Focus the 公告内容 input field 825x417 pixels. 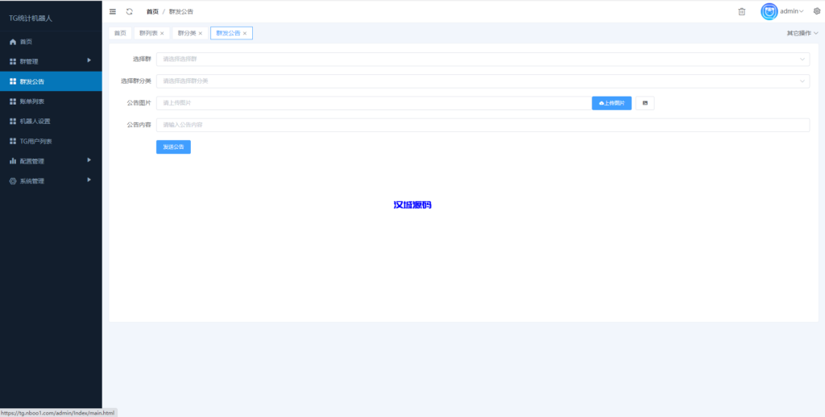coord(483,125)
